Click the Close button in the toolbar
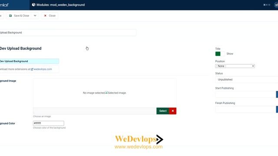The image size is (278, 156). (x=50, y=16)
